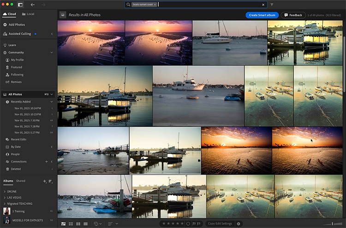Switch to photo grid view
Viewport: 346px width, 228px height.
click(x=63, y=224)
